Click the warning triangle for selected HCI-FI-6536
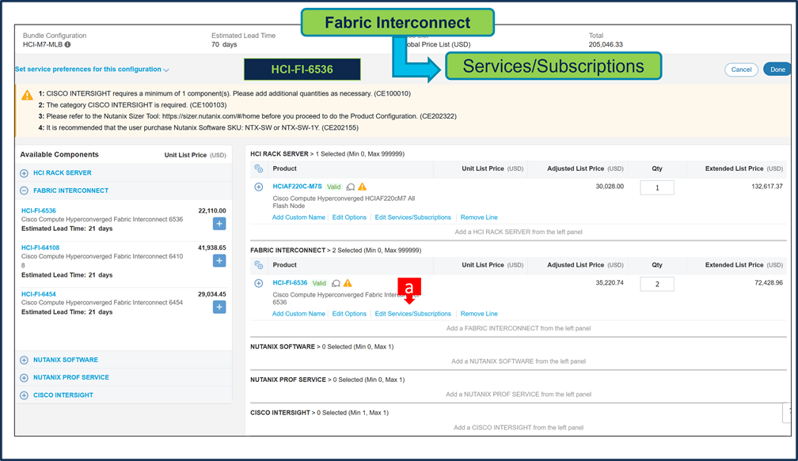The image size is (798, 461). pos(348,282)
